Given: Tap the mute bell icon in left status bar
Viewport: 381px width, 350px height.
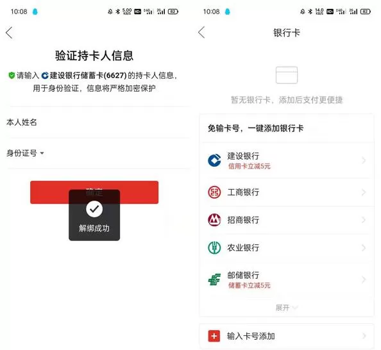Looking at the screenshot, I should point(110,12).
